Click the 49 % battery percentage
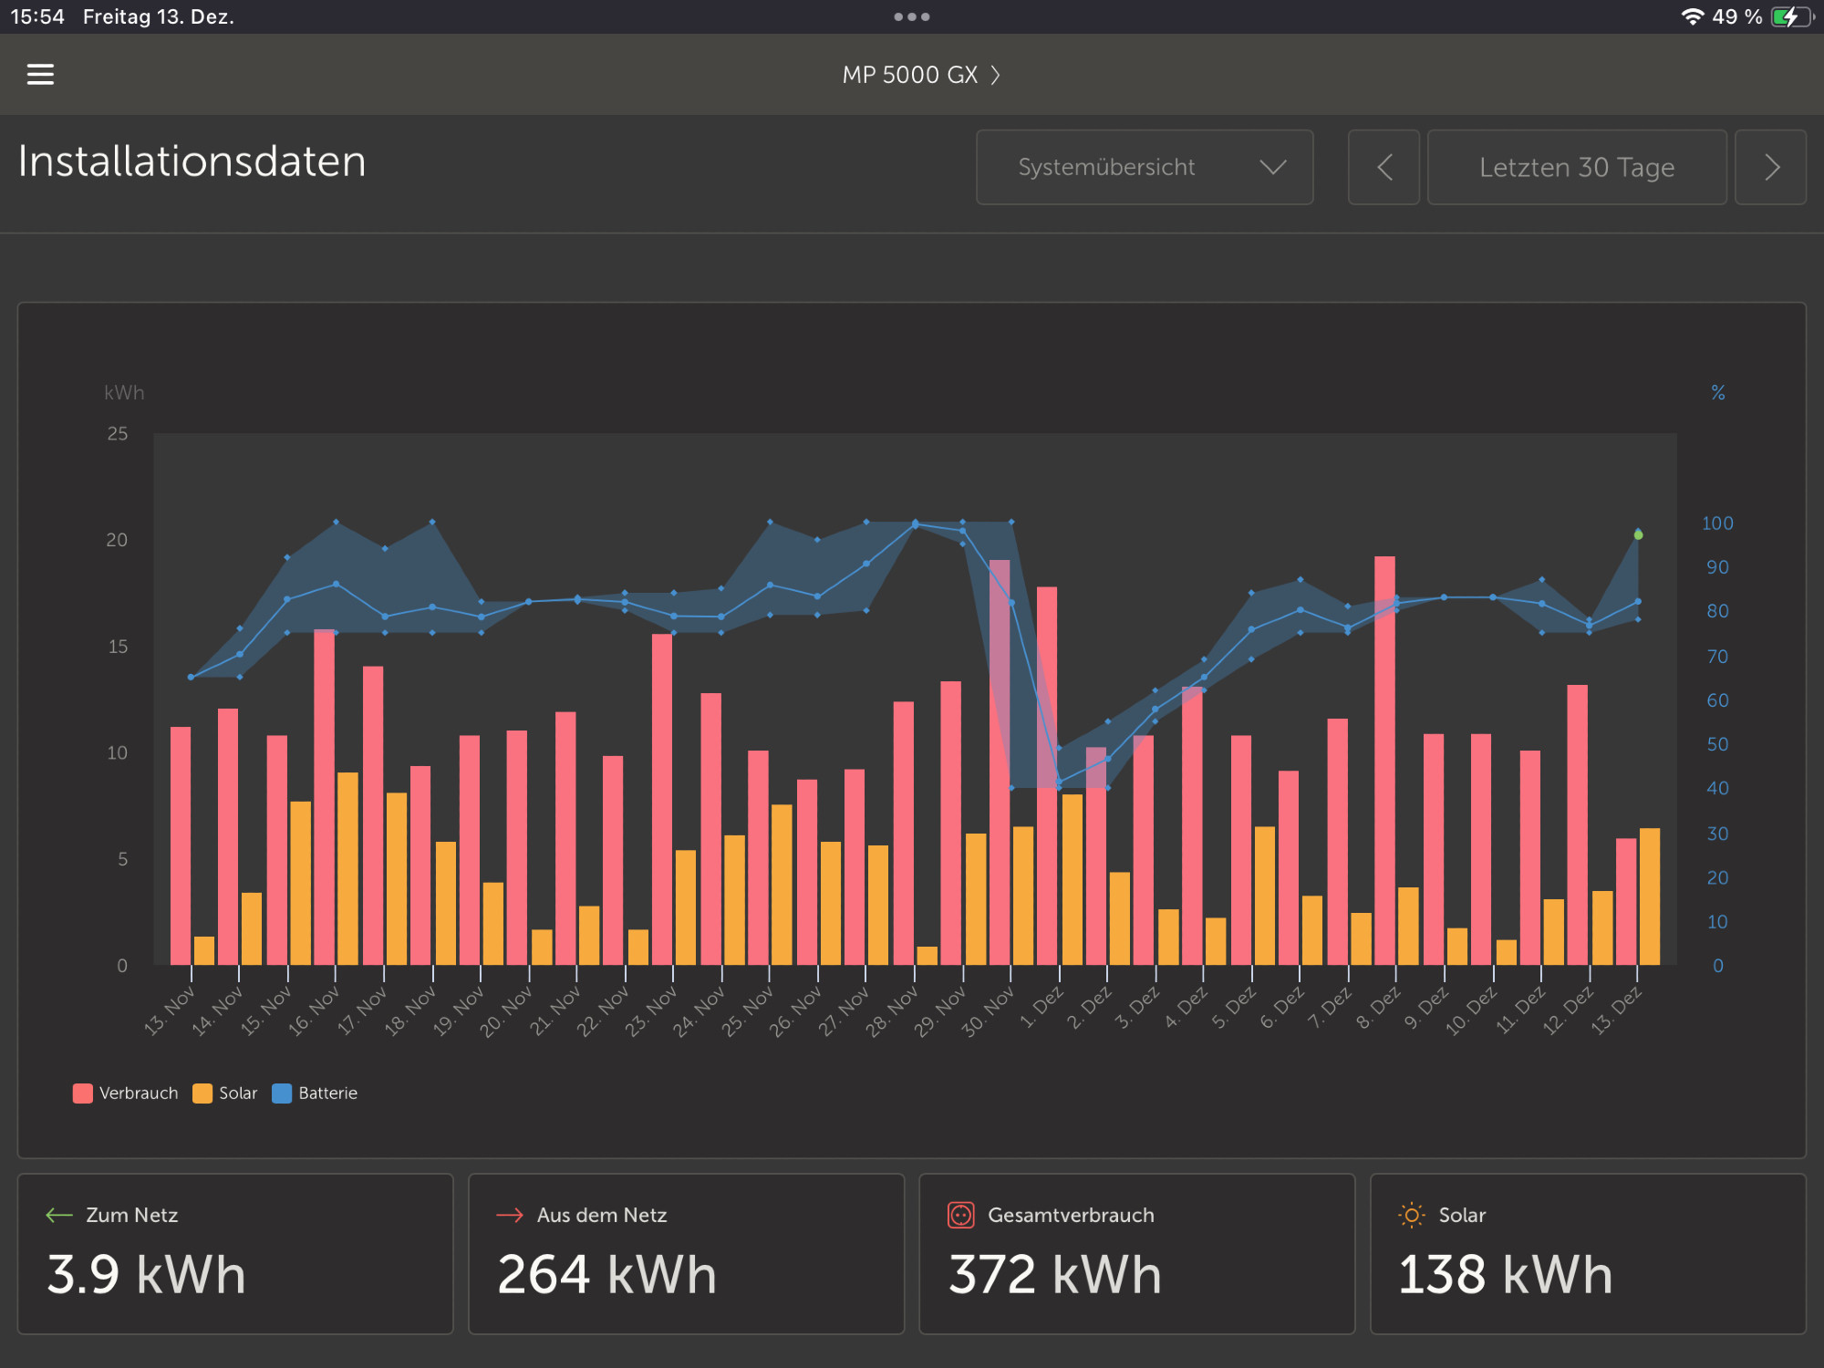Screen dimensions: 1824x1368 tap(1737, 16)
